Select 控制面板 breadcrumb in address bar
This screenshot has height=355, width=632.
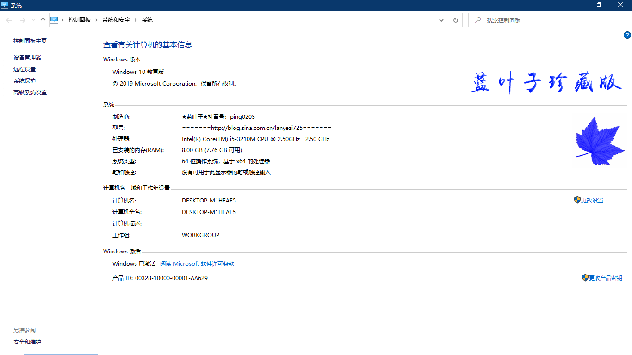80,20
